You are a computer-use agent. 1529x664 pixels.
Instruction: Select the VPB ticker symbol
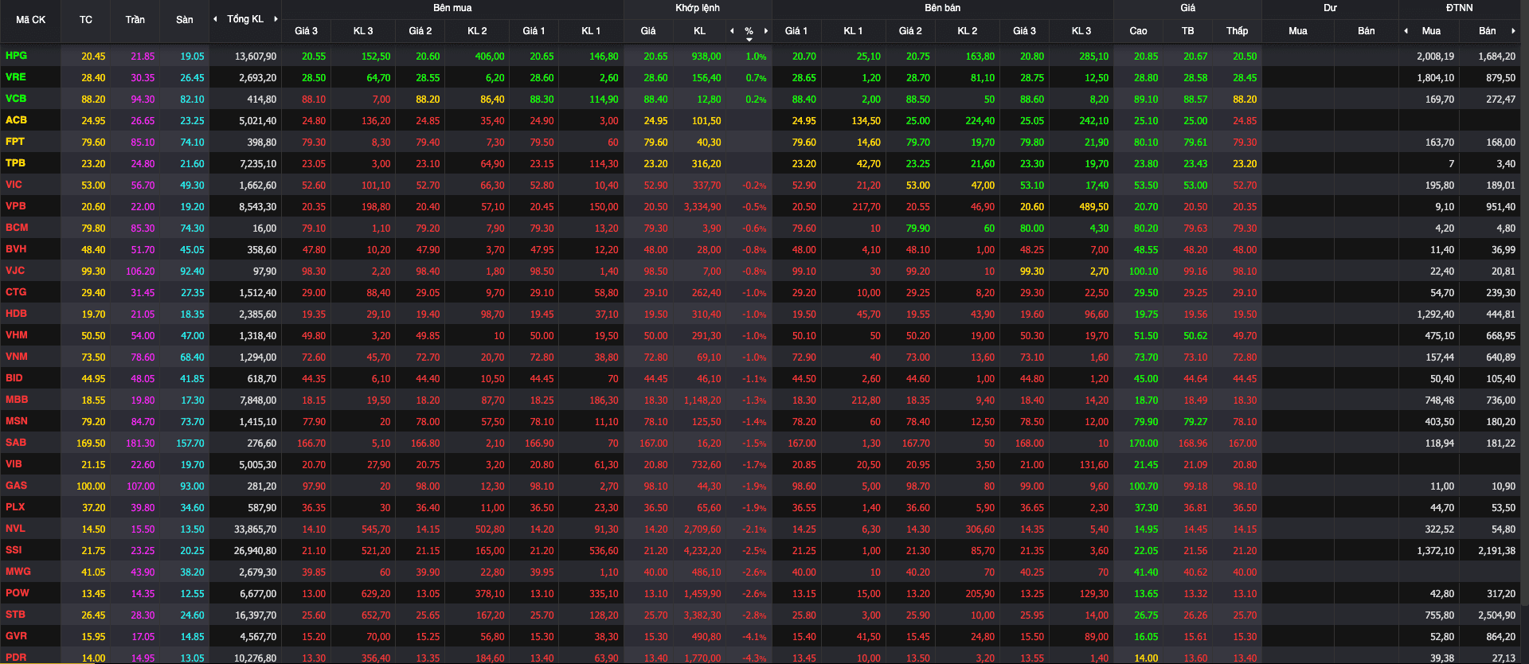coord(16,206)
